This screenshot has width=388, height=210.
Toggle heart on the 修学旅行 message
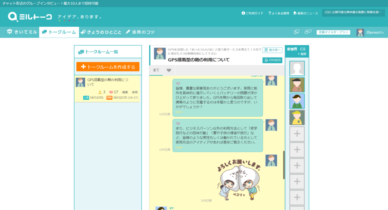(x=178, y=124)
